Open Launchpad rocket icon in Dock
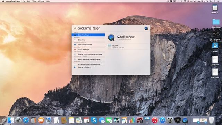Image resolution: width=222 pixels, height=125 pixels. [18, 120]
